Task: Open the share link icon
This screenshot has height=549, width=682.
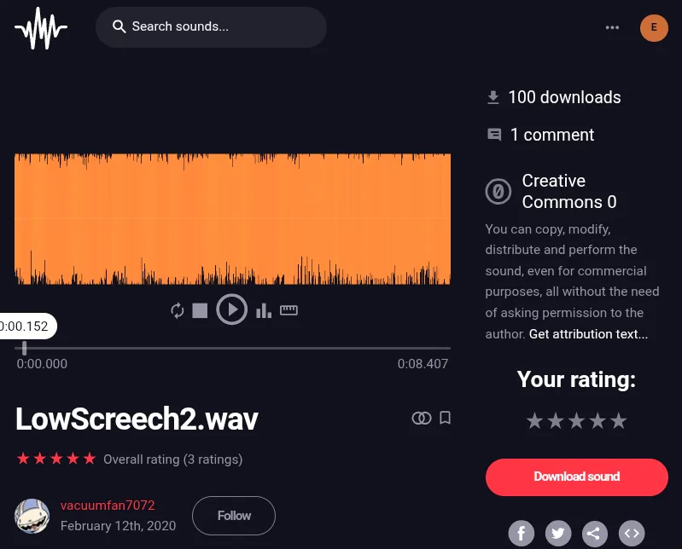Action: pyautogui.click(x=595, y=533)
